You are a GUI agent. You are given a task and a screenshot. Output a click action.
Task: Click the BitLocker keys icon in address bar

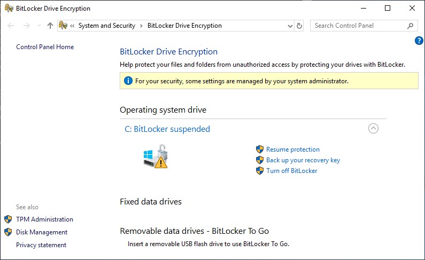click(x=63, y=26)
